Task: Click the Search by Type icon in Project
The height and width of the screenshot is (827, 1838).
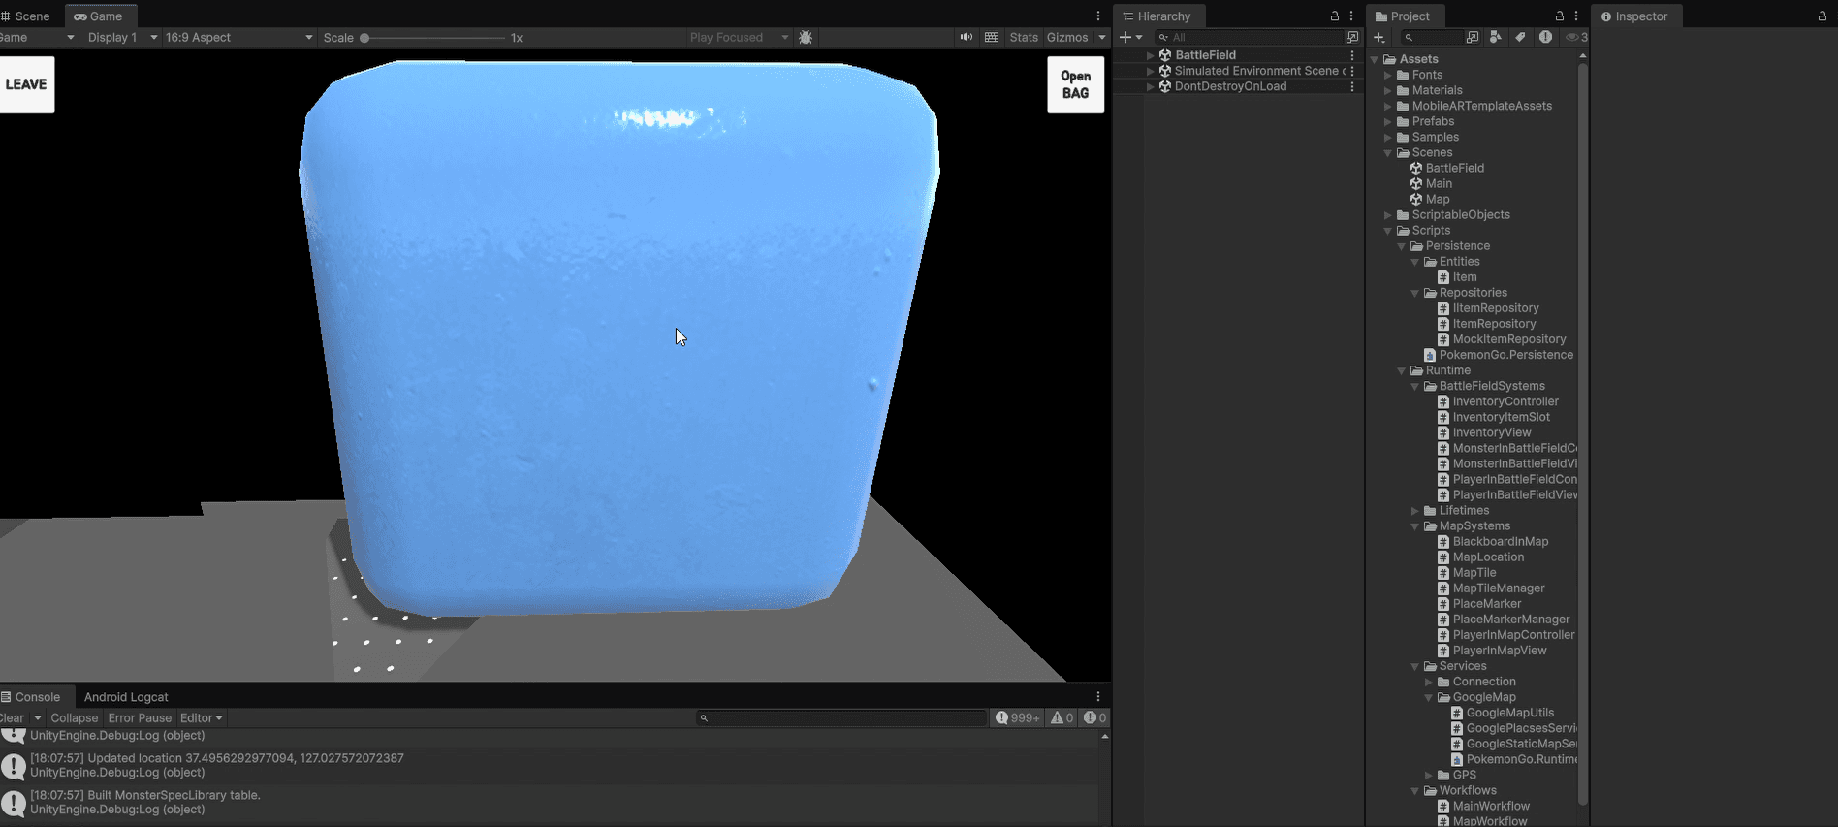Action: 1496,37
